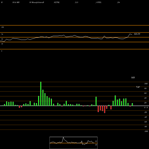Click the "(5,5" parameter text in header
Viewport: 149px width, 149px height.
click(77, 2)
